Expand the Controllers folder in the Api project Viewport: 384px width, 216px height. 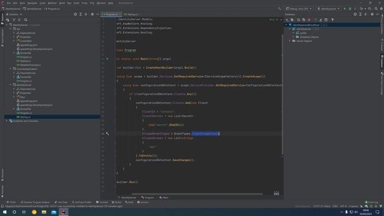tap(14, 41)
